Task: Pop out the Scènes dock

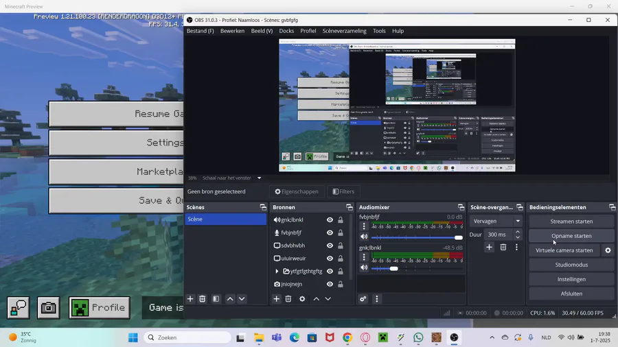Action: (x=263, y=207)
